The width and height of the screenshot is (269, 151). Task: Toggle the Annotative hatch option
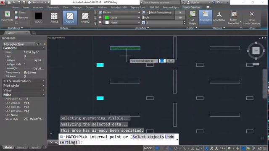coord(219,17)
